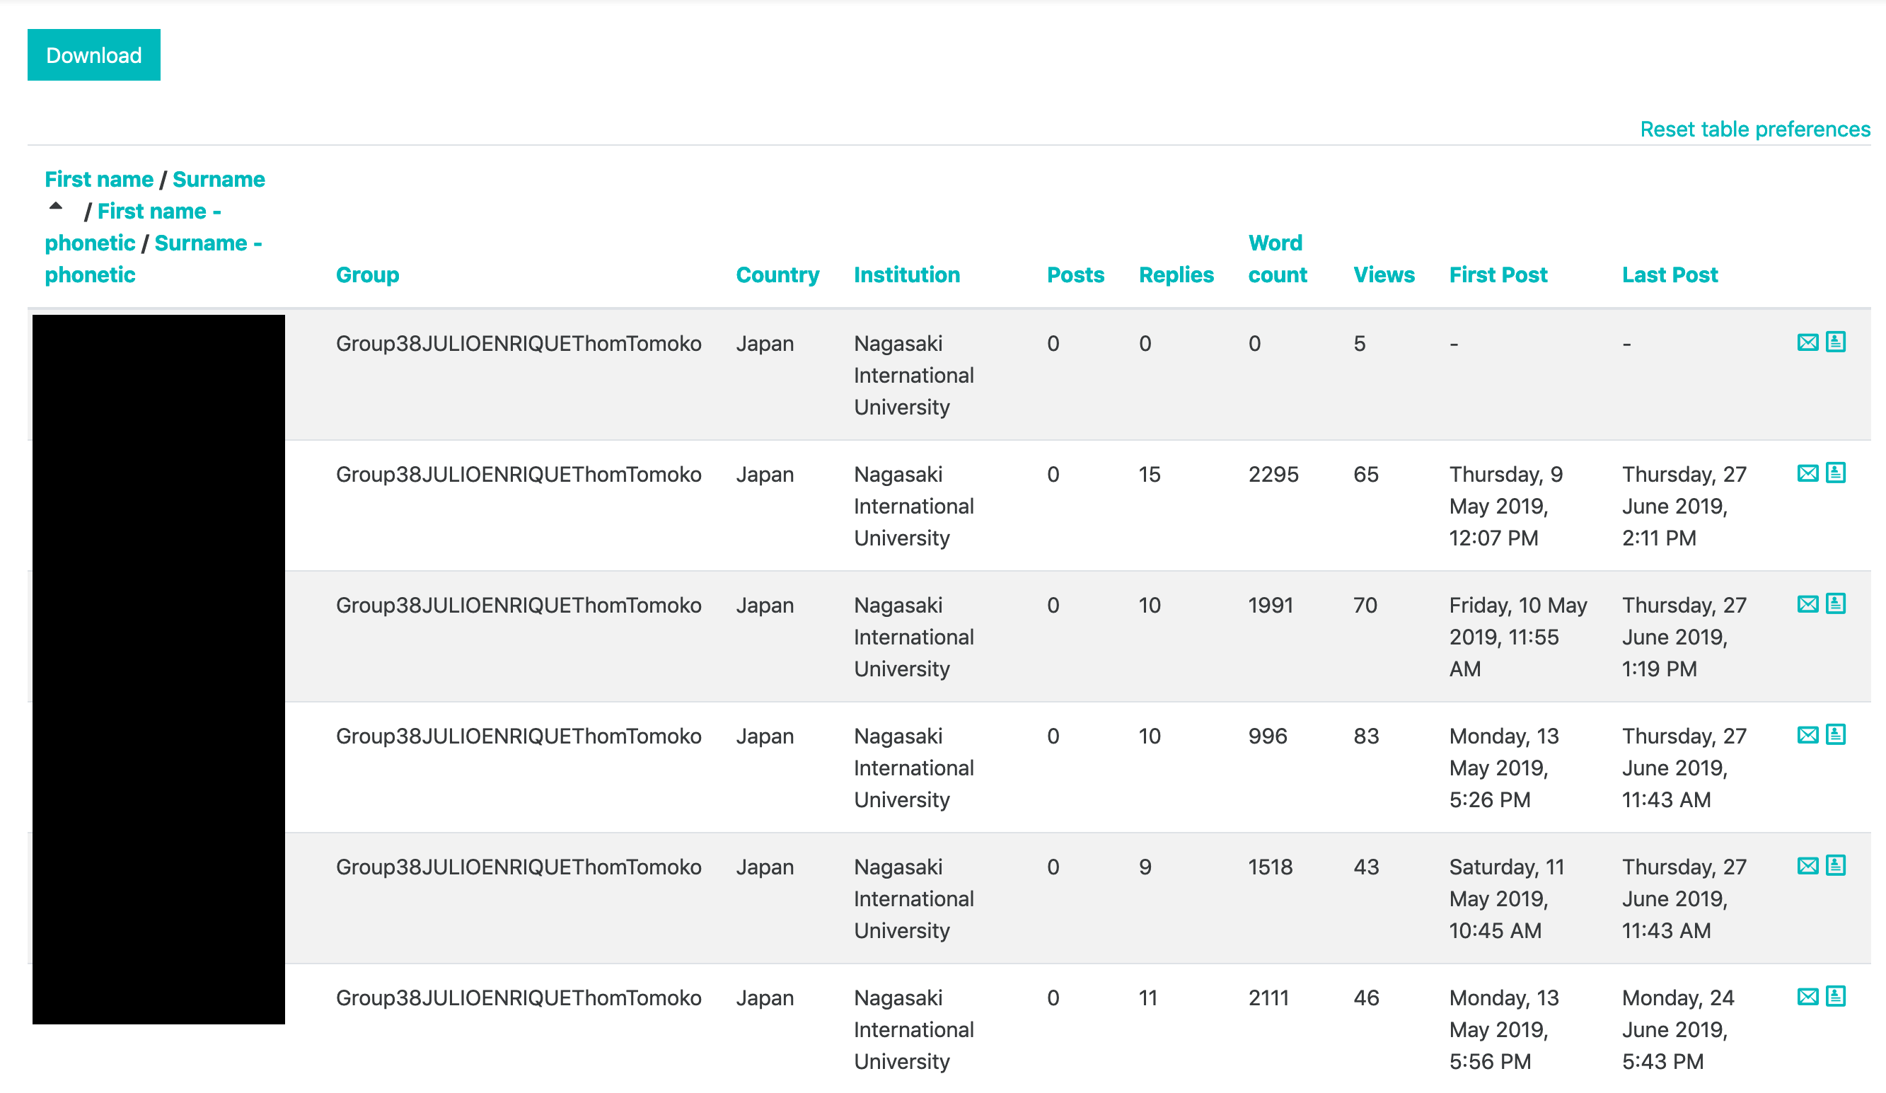This screenshot has width=1886, height=1093.
Task: Sort by First name - phonetic
Action: (x=132, y=227)
